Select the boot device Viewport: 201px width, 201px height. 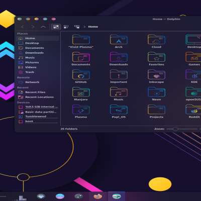coord(38,121)
